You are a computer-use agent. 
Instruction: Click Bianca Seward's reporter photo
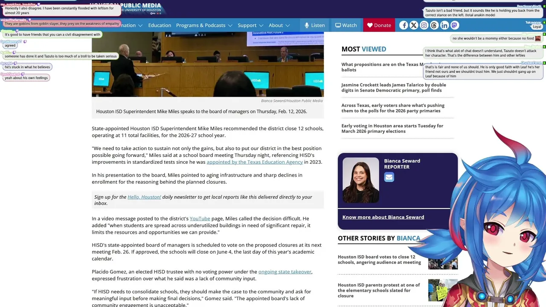pos(360,180)
